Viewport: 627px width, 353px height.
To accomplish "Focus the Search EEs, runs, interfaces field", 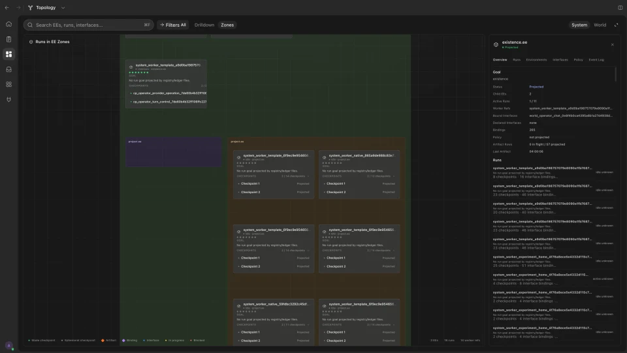I will coord(88,25).
